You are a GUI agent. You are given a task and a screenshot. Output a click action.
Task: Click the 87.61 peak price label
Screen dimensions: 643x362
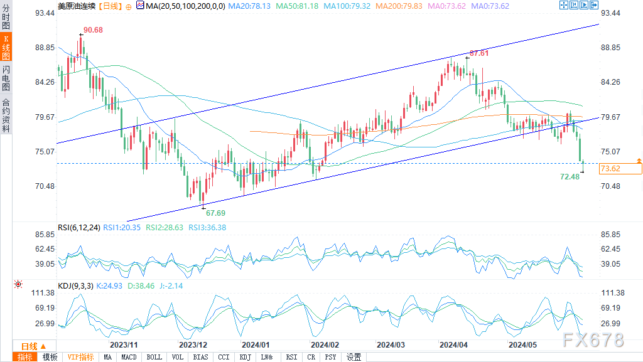pyautogui.click(x=479, y=53)
